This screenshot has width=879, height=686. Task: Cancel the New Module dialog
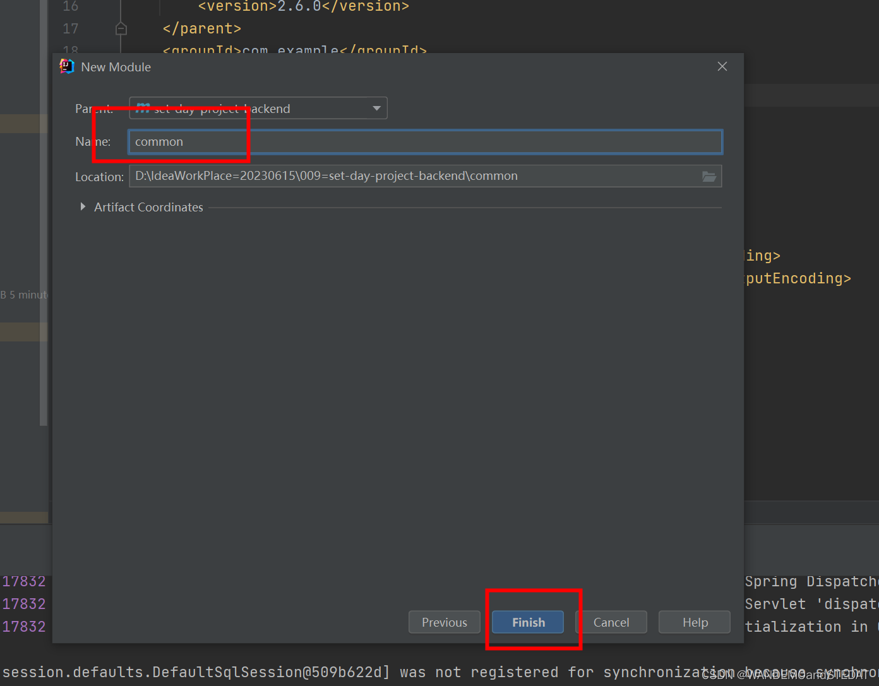coord(611,622)
